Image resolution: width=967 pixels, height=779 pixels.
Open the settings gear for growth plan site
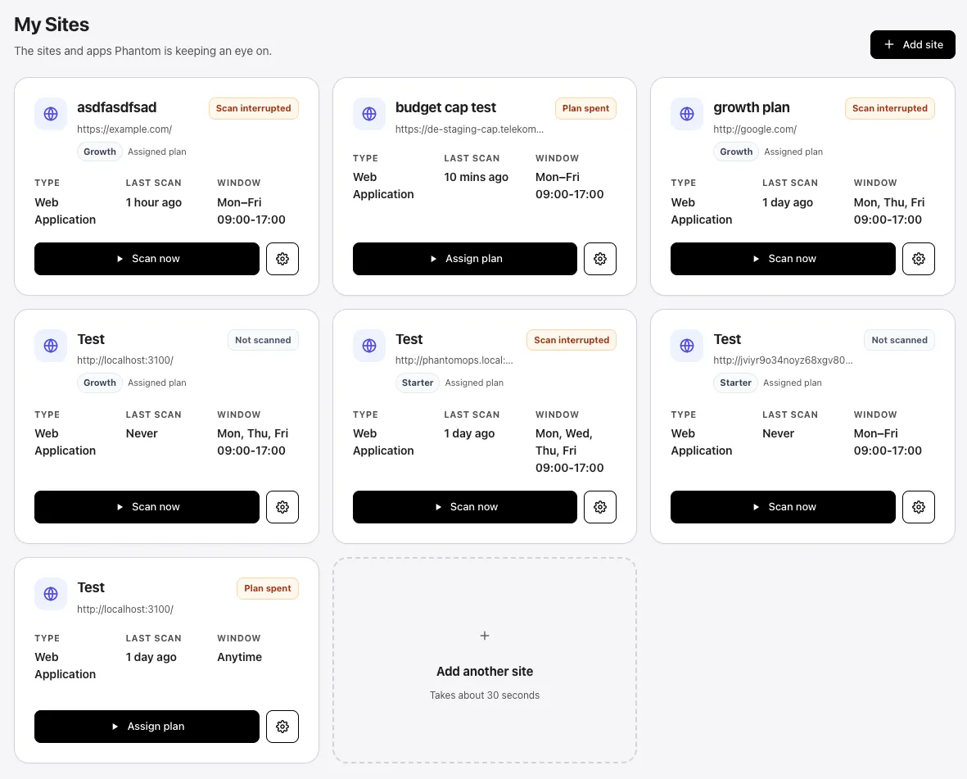[918, 258]
